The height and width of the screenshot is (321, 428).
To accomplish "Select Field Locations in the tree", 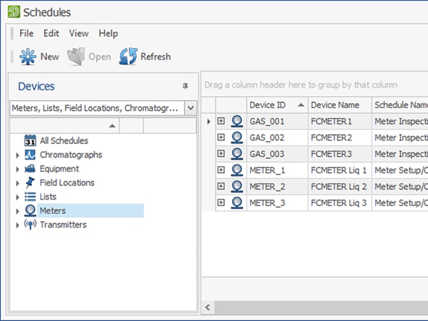I will tap(67, 183).
